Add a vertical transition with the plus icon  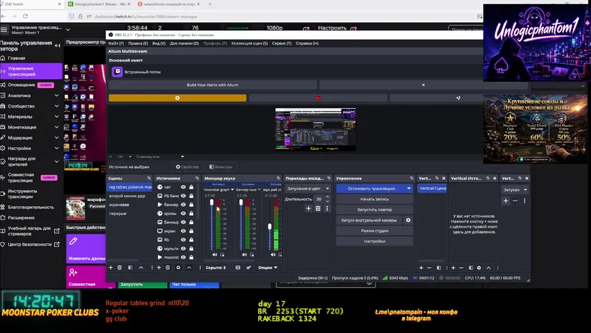(x=506, y=201)
